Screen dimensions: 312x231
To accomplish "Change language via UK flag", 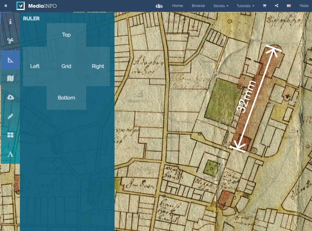I will [289, 6].
